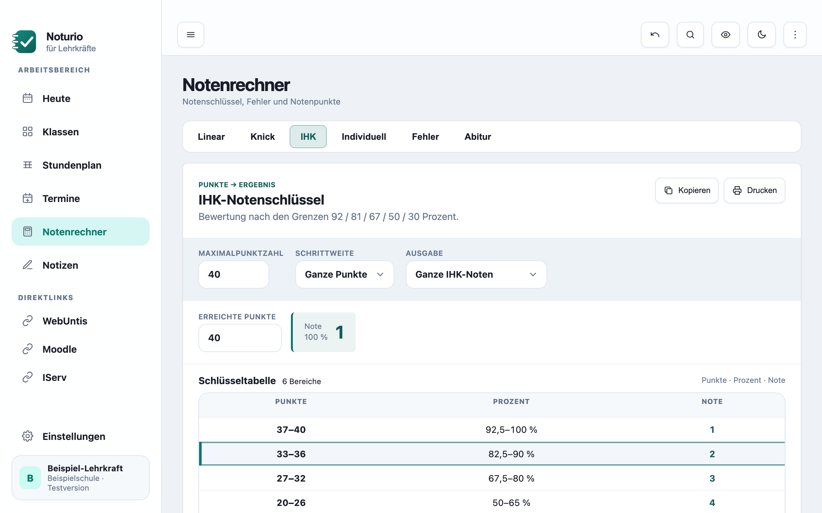Click the 67,5–80 % percent cell
Image resolution: width=822 pixels, height=513 pixels.
511,478
